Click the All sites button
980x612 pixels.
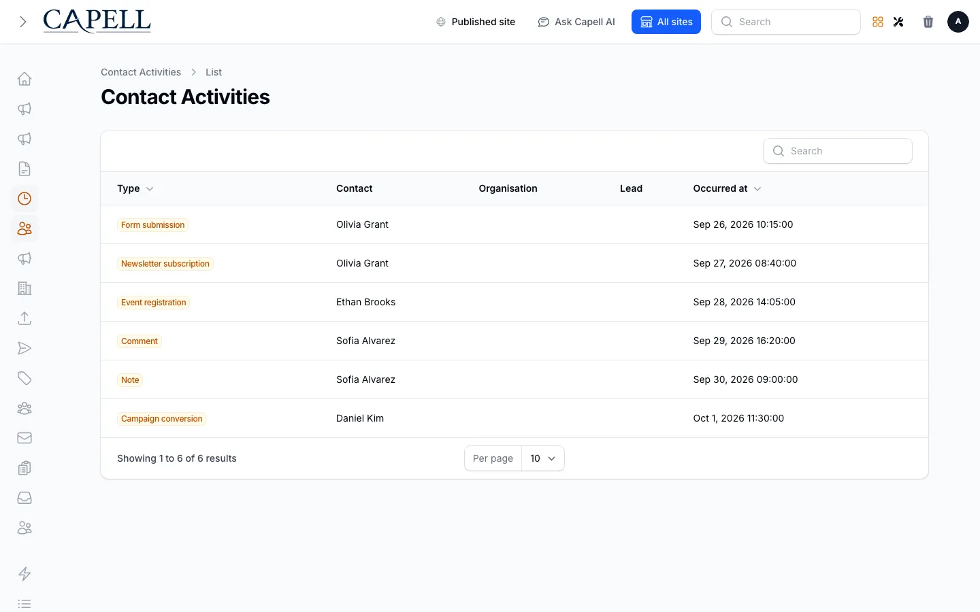point(666,22)
